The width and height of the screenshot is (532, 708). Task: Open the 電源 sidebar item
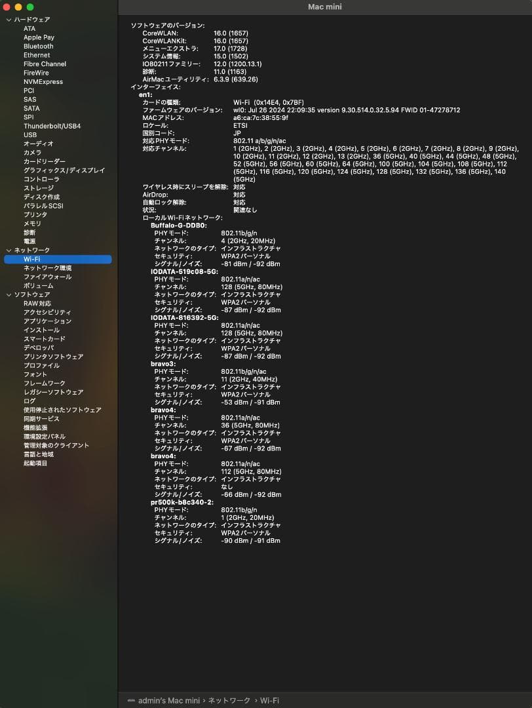click(x=29, y=241)
